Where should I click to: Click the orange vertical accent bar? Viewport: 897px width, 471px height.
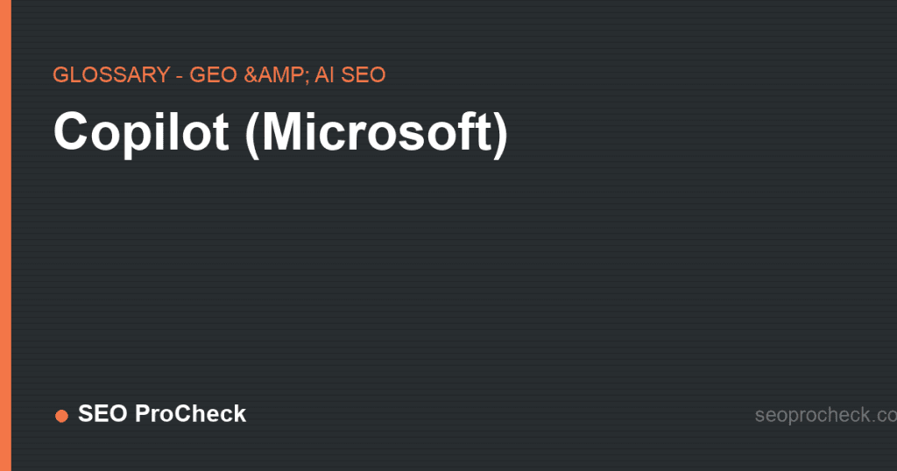pos(5,235)
